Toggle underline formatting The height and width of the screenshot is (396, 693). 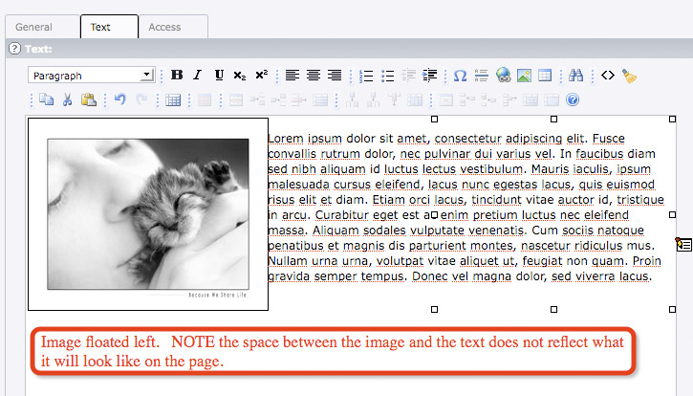point(219,76)
